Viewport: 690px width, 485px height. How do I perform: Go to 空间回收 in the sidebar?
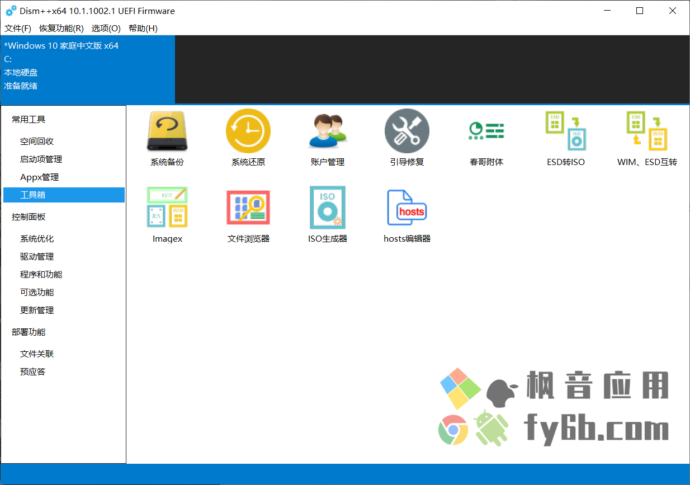pos(64,142)
